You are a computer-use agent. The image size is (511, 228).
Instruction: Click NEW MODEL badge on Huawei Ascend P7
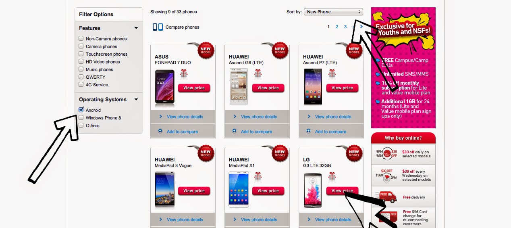click(x=354, y=50)
